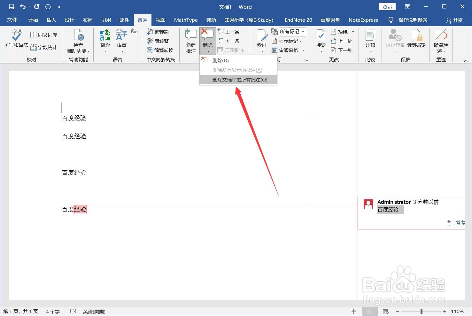Click the Sign in (登录) button
472x316 pixels.
(387, 7)
